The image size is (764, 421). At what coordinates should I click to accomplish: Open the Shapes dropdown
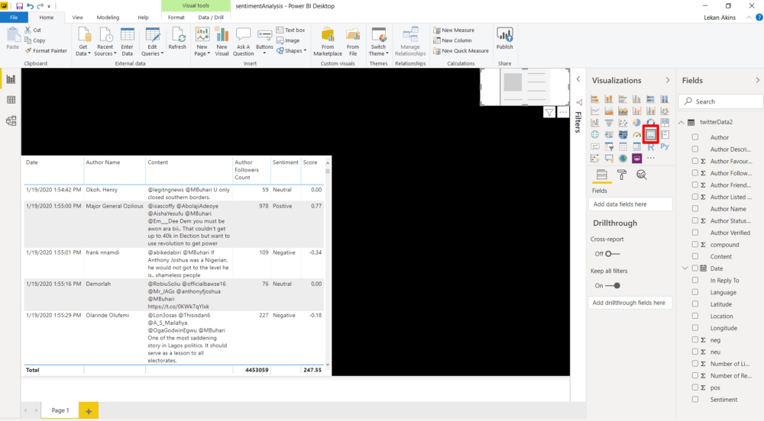[291, 50]
